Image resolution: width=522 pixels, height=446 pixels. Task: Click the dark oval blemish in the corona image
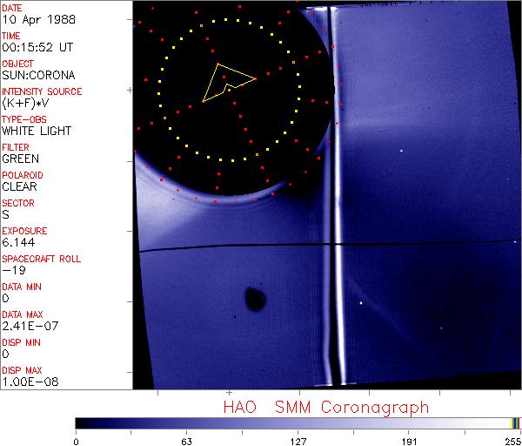pos(255,299)
